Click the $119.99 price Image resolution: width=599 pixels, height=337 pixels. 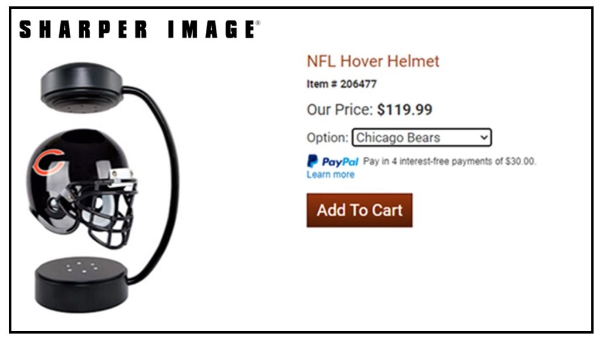click(x=405, y=109)
